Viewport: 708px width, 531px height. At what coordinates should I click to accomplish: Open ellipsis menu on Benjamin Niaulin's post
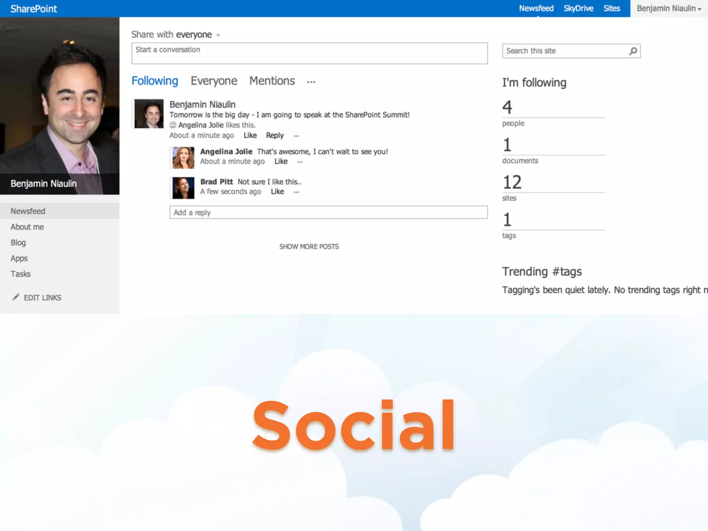click(297, 136)
